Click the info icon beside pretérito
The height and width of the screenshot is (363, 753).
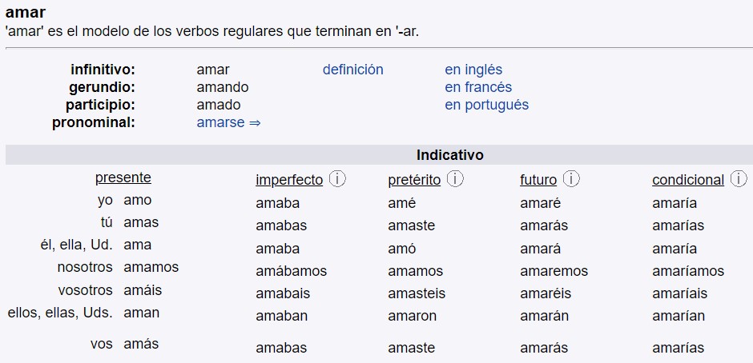(x=455, y=179)
